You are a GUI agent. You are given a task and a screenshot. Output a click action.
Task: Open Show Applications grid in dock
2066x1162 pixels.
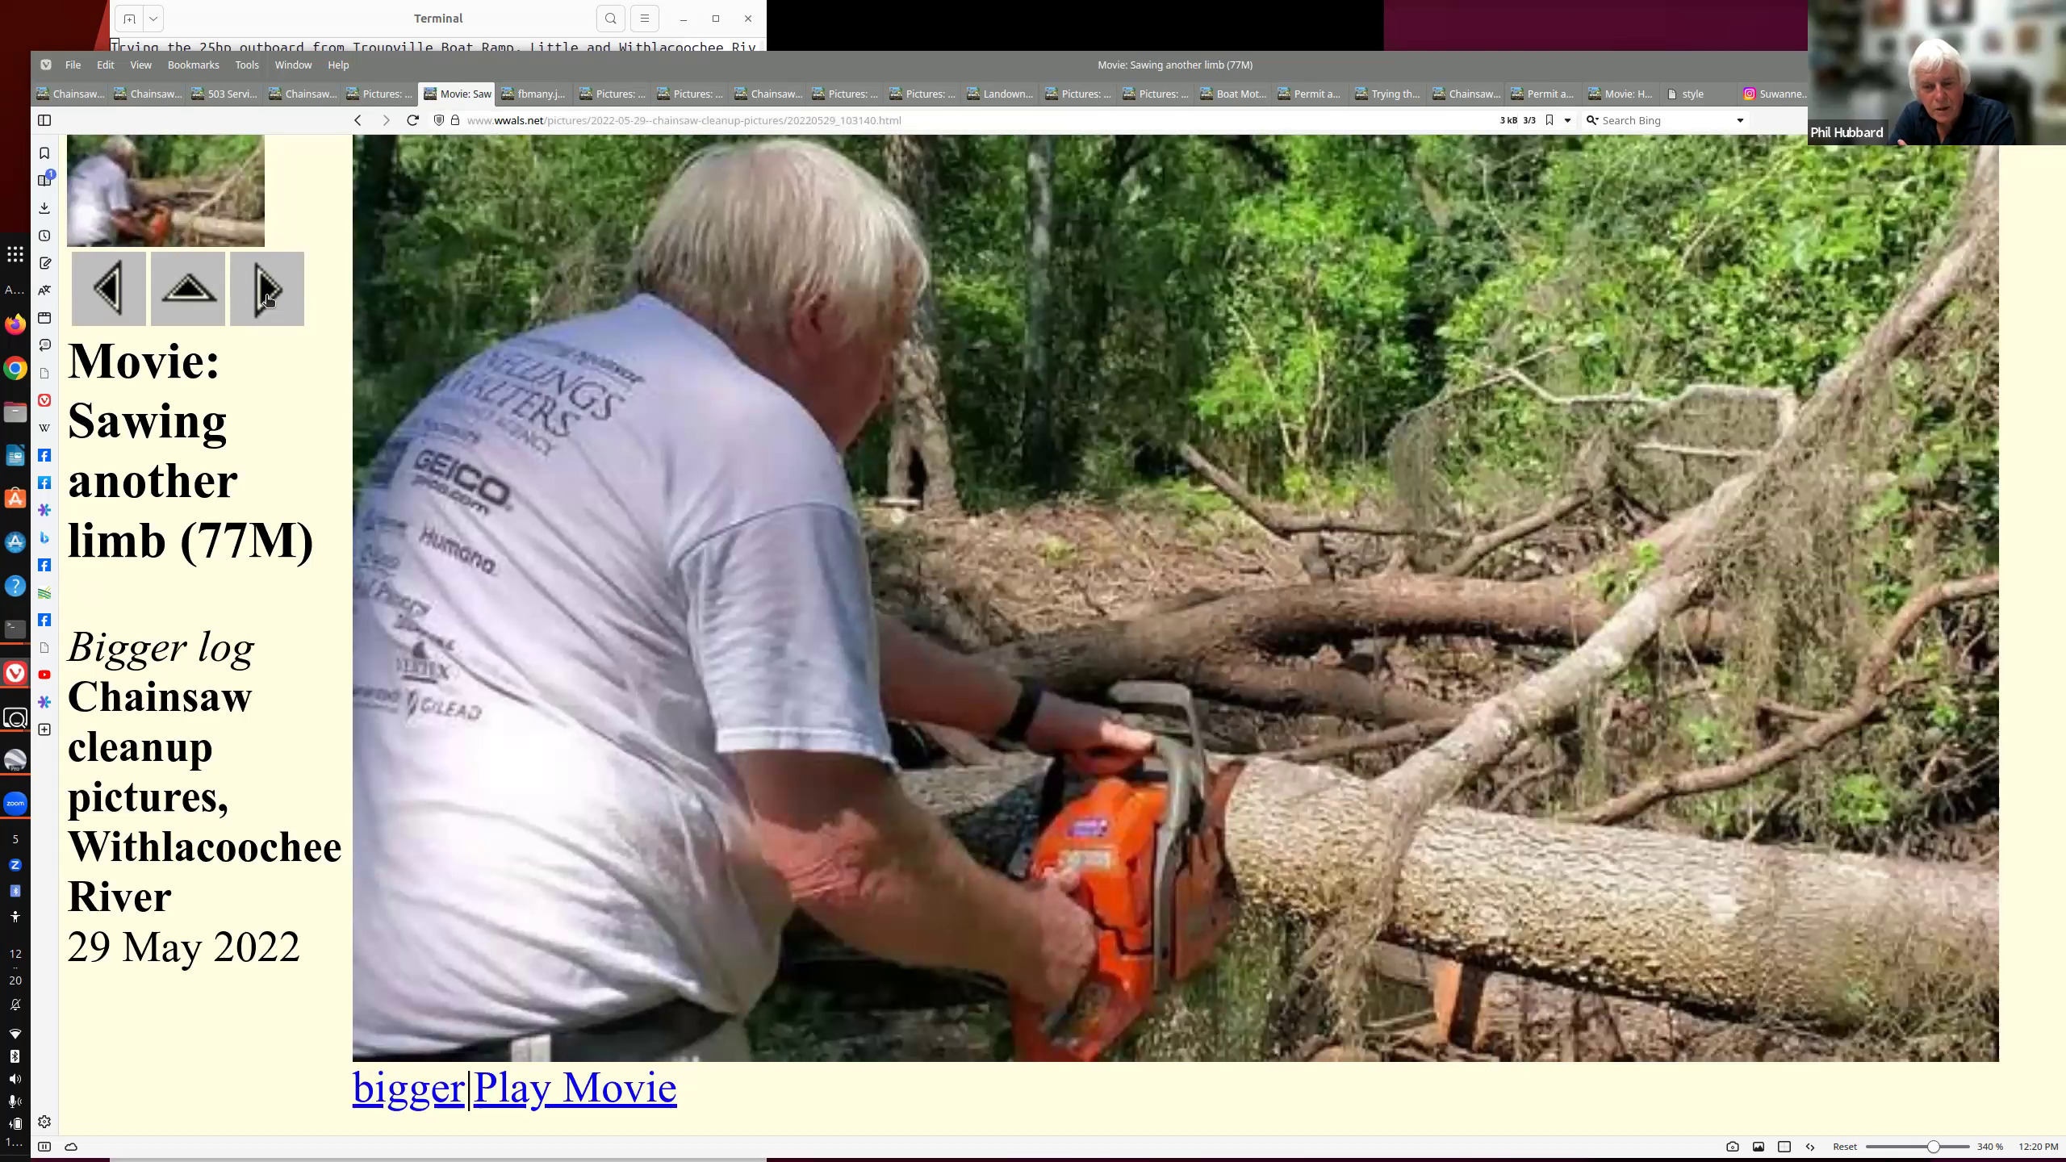coord(15,255)
